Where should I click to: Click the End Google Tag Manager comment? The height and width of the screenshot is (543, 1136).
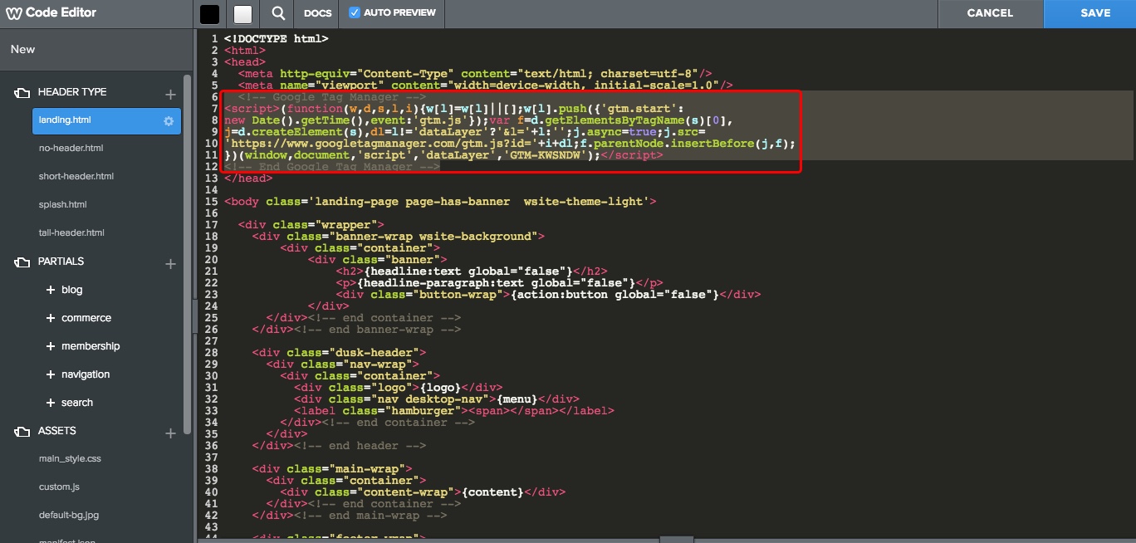click(x=332, y=167)
